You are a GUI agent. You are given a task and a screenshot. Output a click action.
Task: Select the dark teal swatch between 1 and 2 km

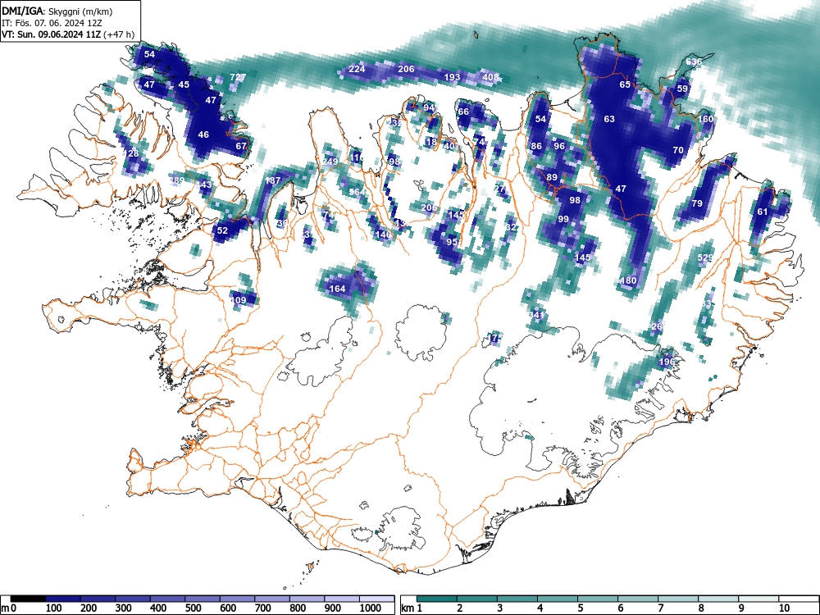[437, 599]
